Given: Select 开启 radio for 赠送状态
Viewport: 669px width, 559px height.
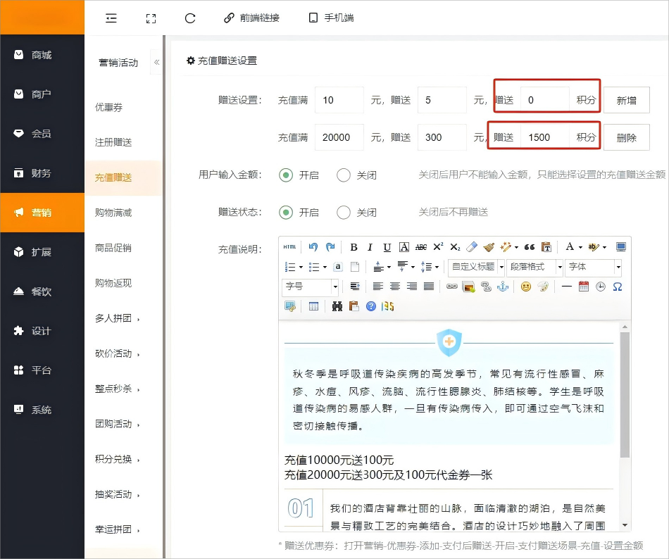Looking at the screenshot, I should tap(286, 212).
